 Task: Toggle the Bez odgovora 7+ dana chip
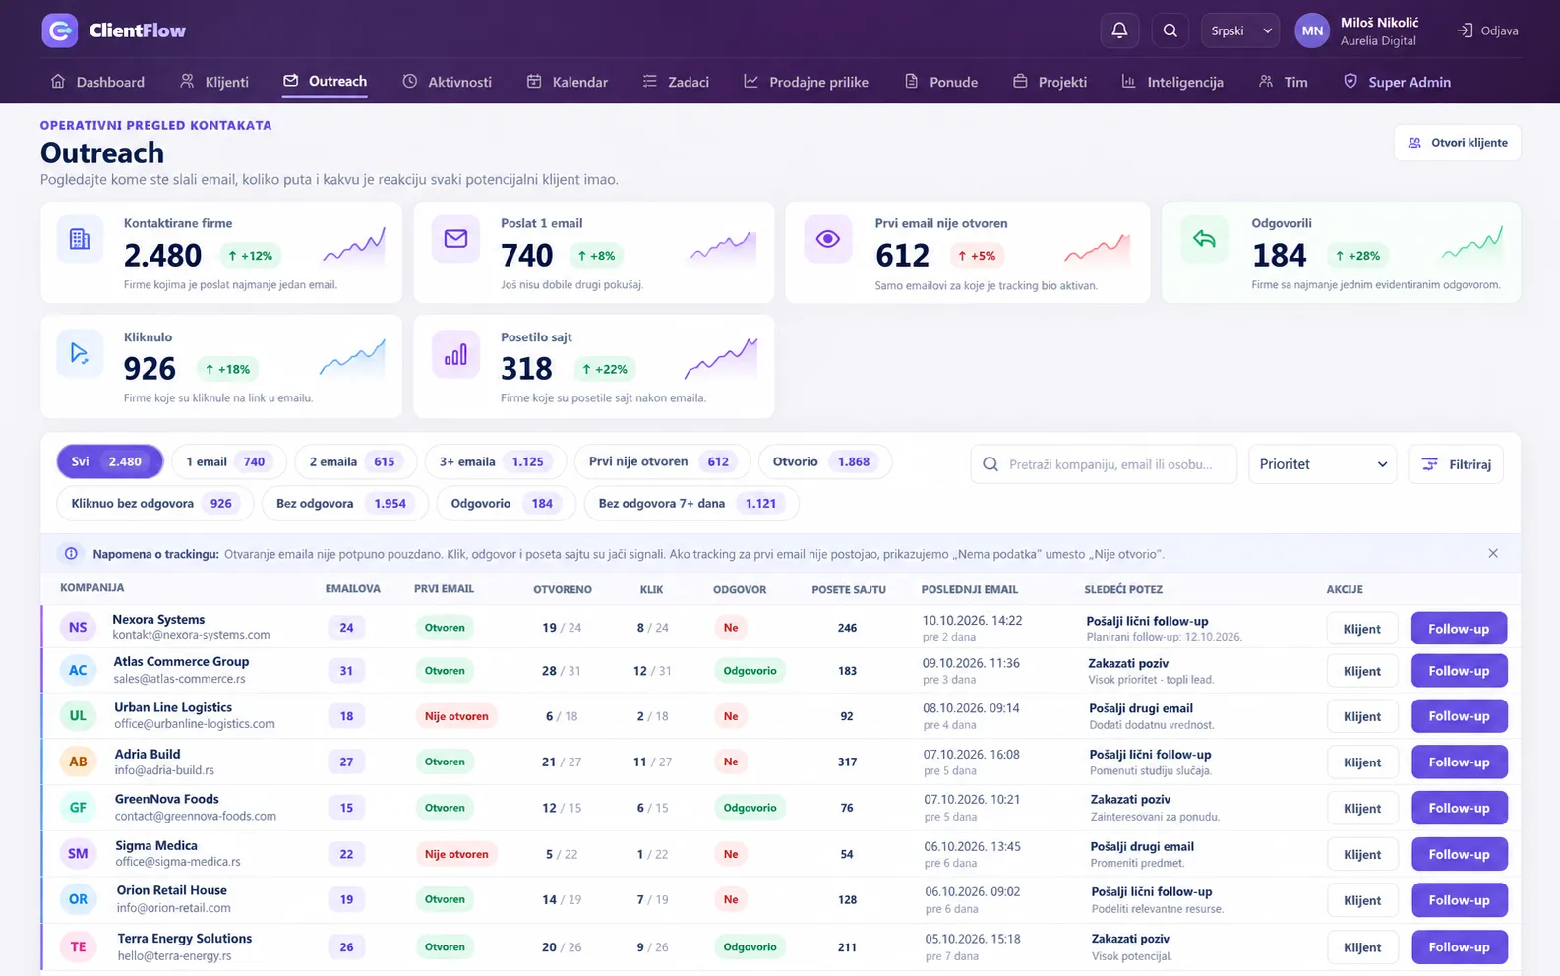(691, 503)
